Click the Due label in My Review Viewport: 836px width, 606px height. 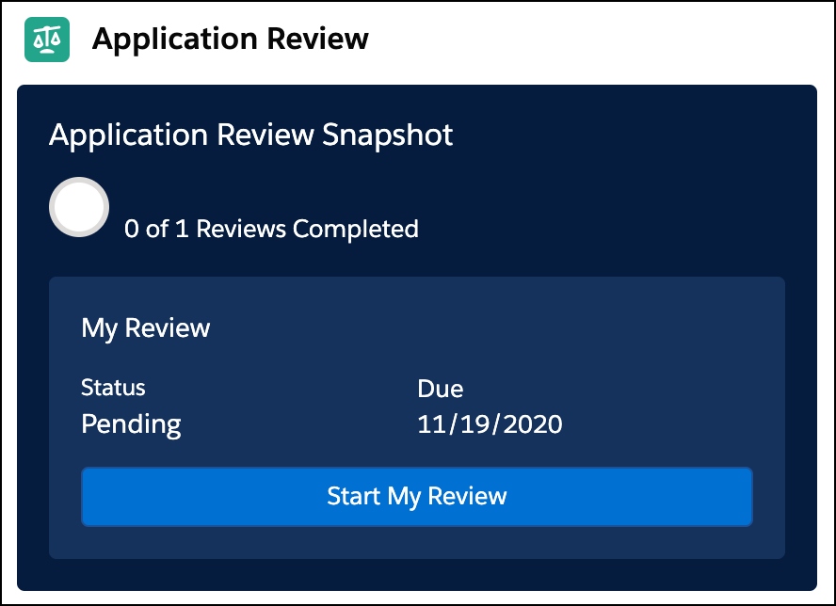point(440,388)
